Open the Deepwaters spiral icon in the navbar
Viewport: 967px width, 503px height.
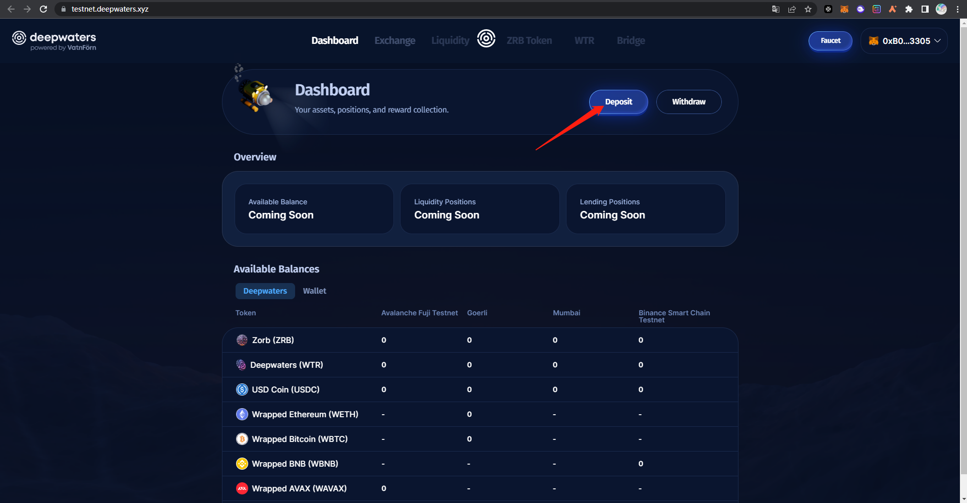pyautogui.click(x=486, y=38)
